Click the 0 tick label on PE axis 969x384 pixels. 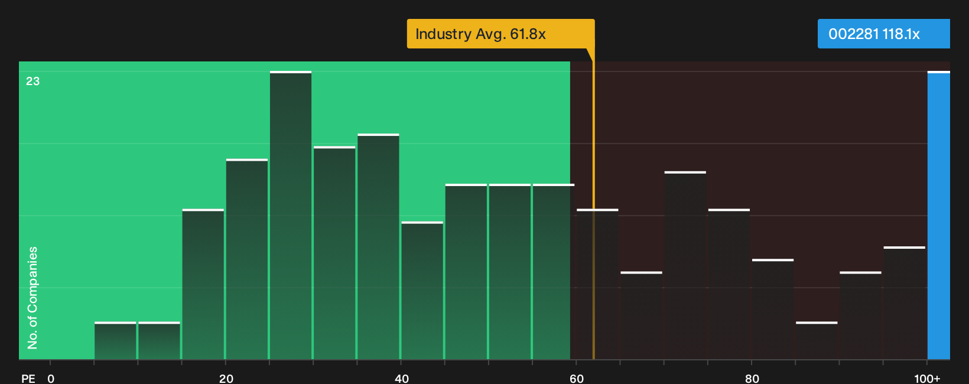[51, 379]
